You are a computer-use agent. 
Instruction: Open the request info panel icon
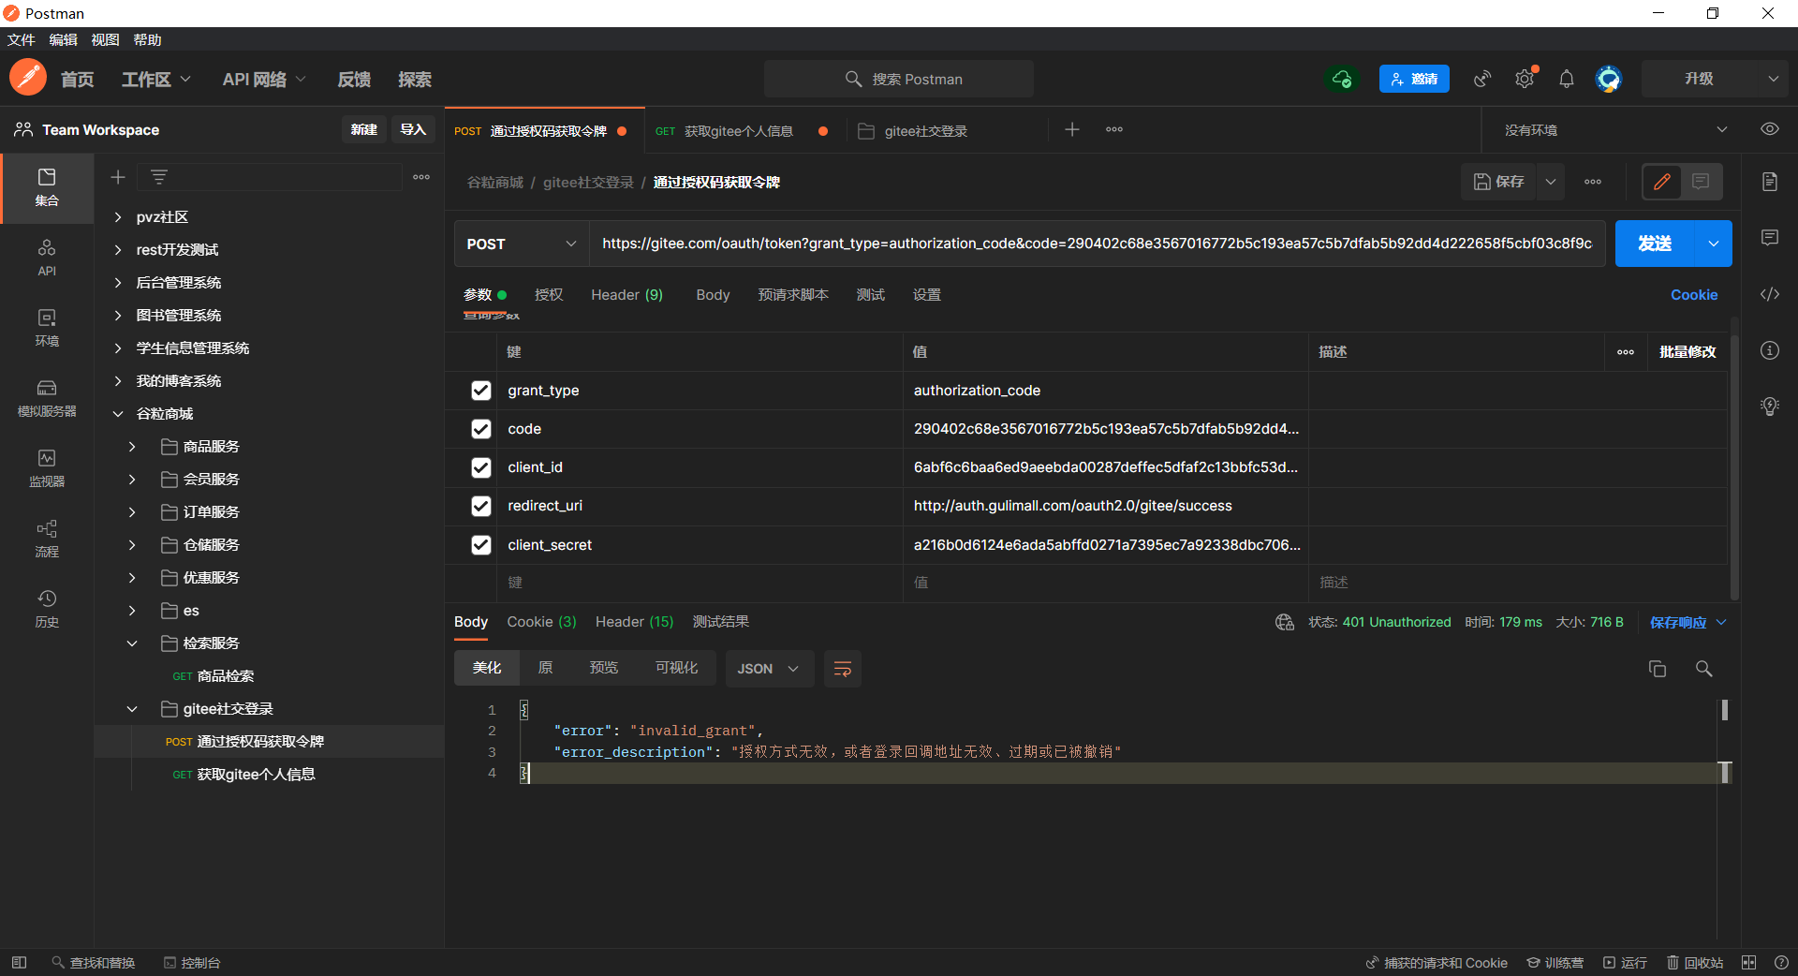pyautogui.click(x=1770, y=350)
